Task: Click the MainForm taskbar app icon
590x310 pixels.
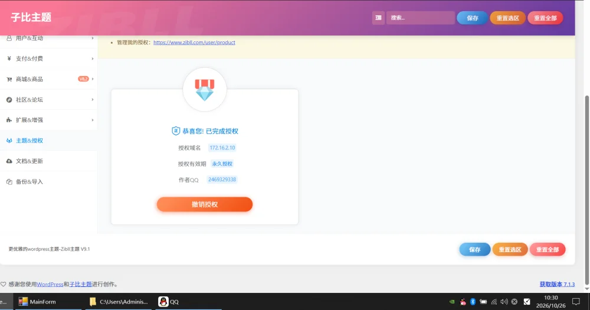Action: [23, 301]
